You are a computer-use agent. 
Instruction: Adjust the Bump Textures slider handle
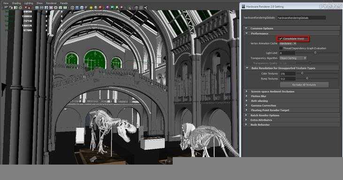307,78
